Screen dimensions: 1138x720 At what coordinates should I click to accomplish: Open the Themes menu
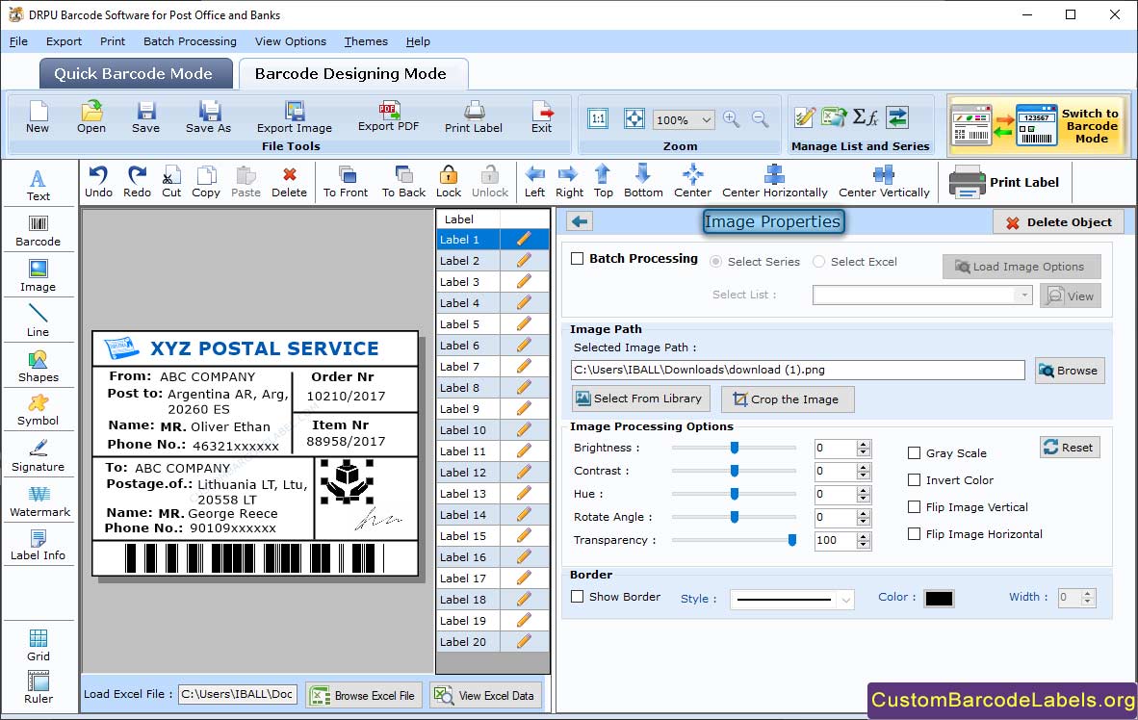click(366, 41)
